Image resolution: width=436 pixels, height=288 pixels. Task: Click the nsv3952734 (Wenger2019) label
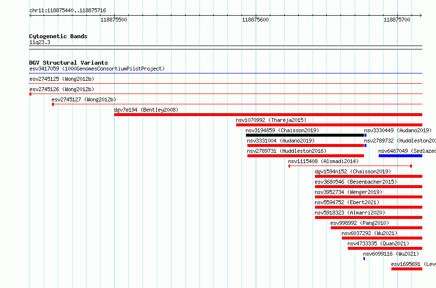[x=348, y=192]
